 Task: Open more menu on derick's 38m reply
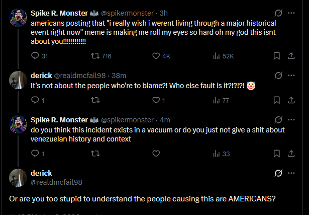291,76
